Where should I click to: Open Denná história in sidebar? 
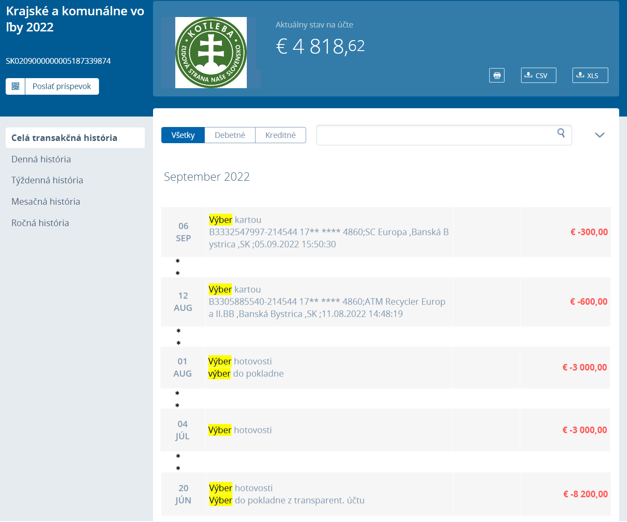coord(41,159)
